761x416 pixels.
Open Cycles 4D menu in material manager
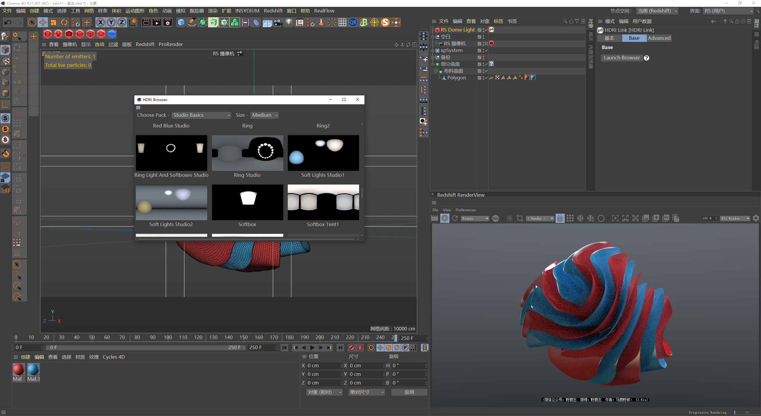[114, 357]
